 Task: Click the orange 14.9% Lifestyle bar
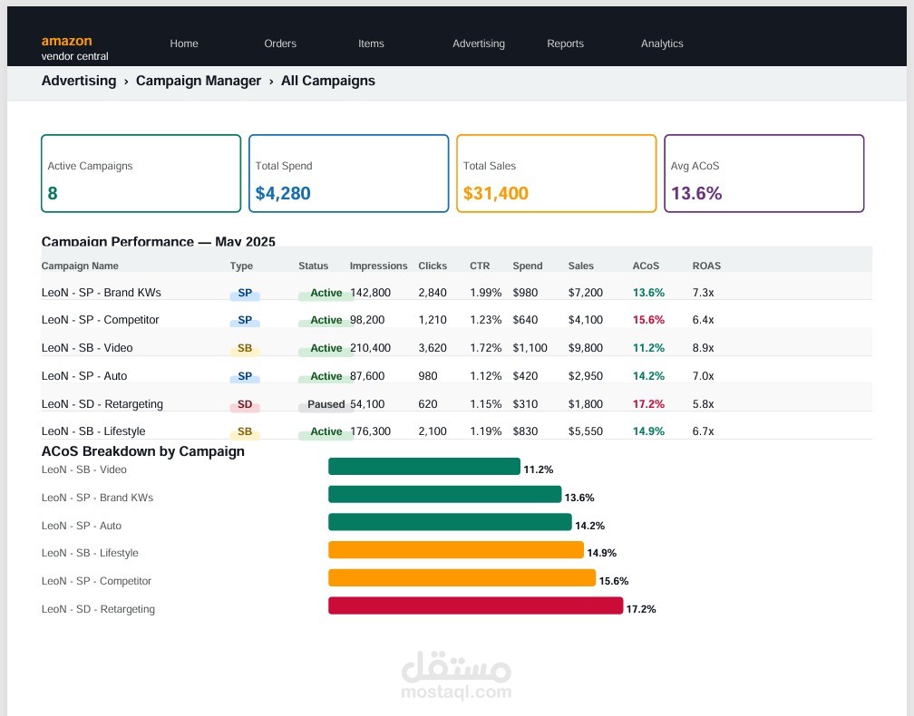pyautogui.click(x=456, y=550)
